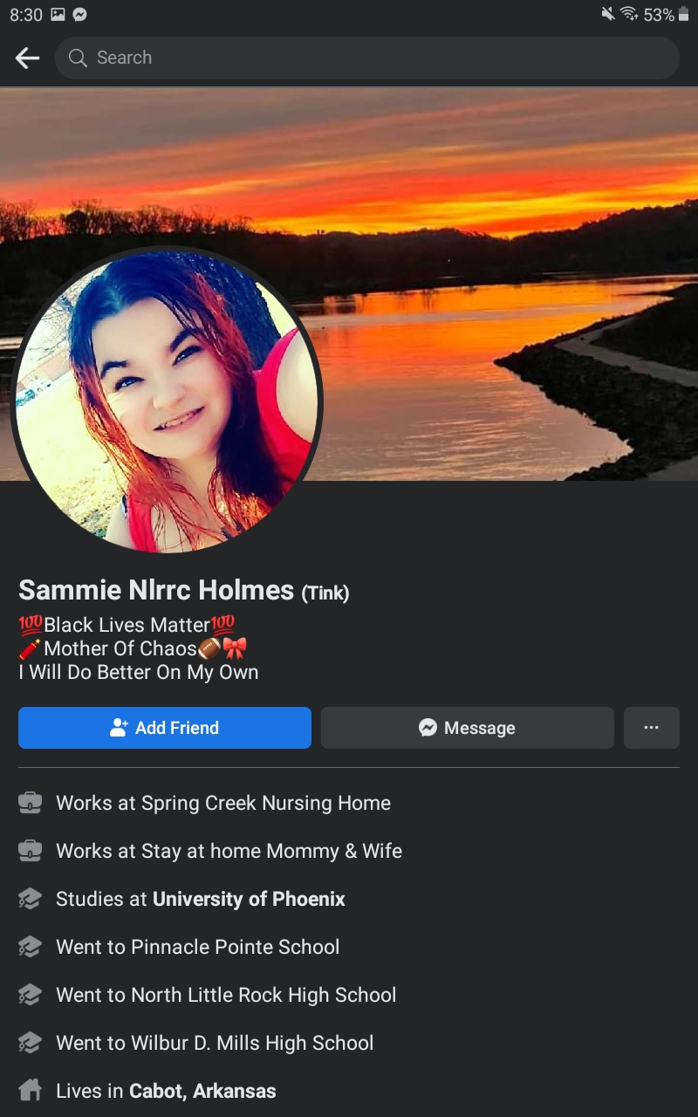Tap the Wi-Fi status icon
Image resolution: width=698 pixels, height=1117 pixels.
coord(629,15)
